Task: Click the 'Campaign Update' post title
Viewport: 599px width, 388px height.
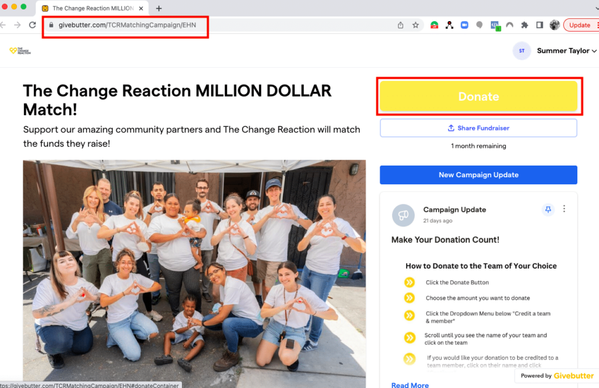Action: [455, 210]
